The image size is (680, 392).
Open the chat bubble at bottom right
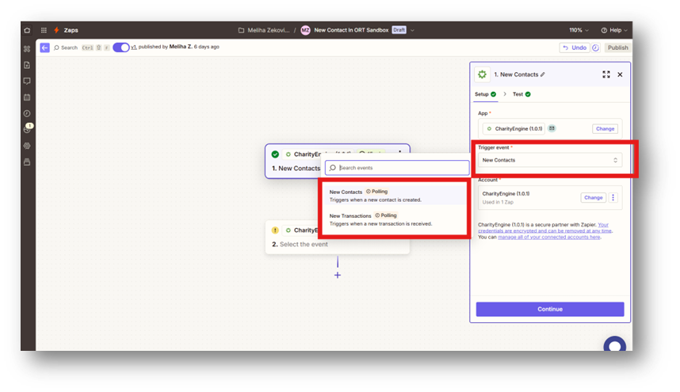tap(614, 344)
